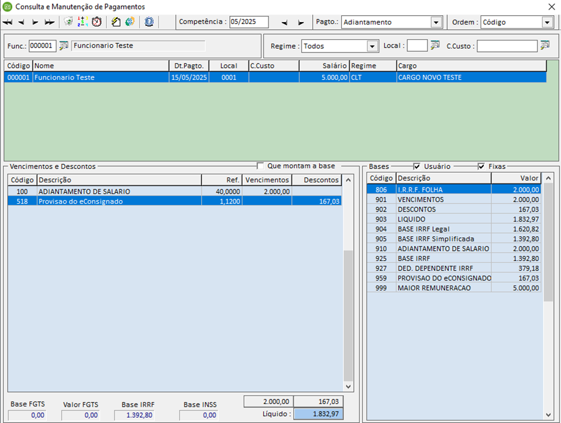Click scroll up arrow in Bases list

tap(548, 178)
